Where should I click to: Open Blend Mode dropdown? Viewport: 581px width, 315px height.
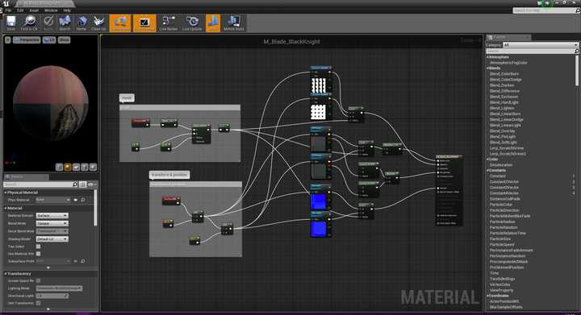tap(52, 223)
